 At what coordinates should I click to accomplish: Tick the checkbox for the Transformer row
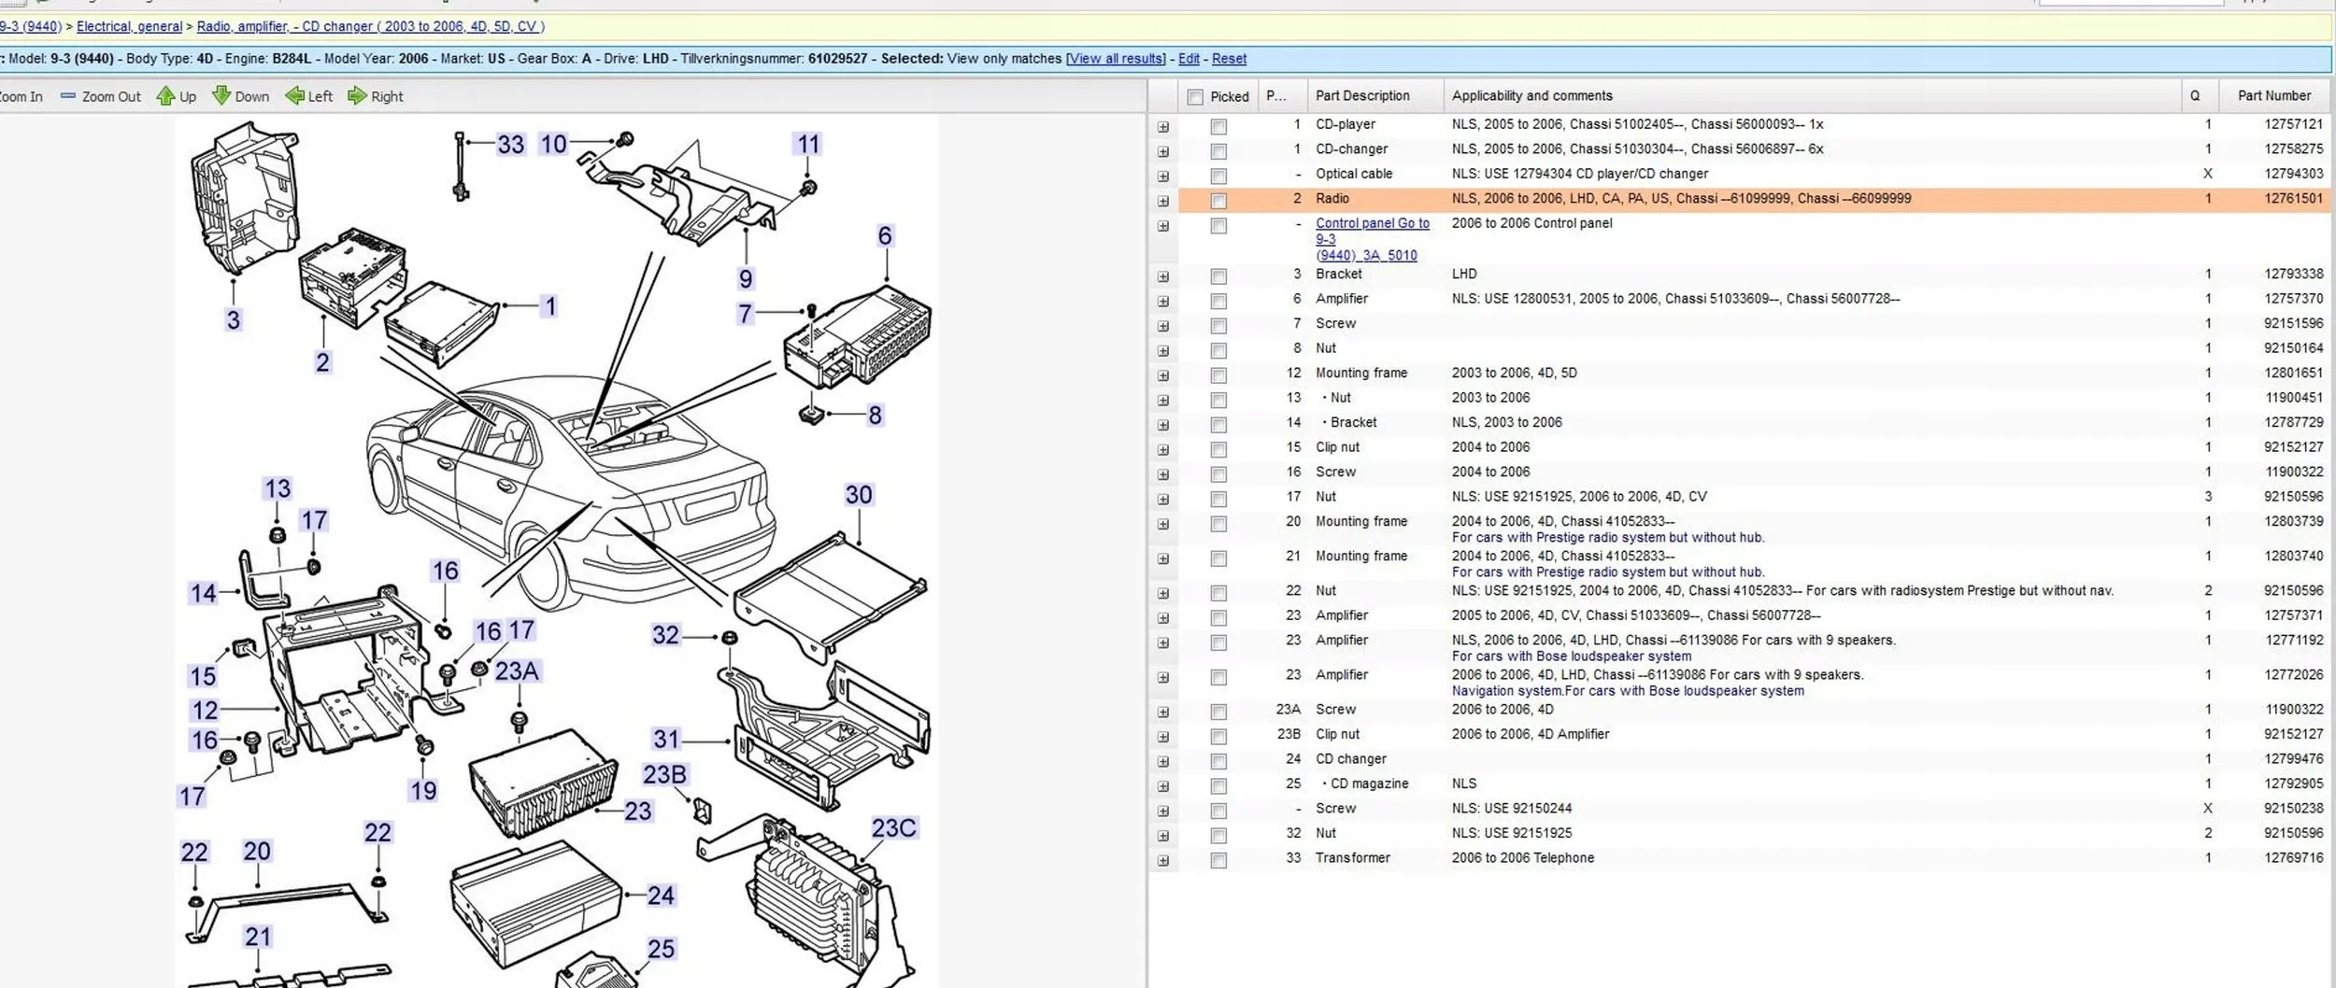tap(1218, 860)
